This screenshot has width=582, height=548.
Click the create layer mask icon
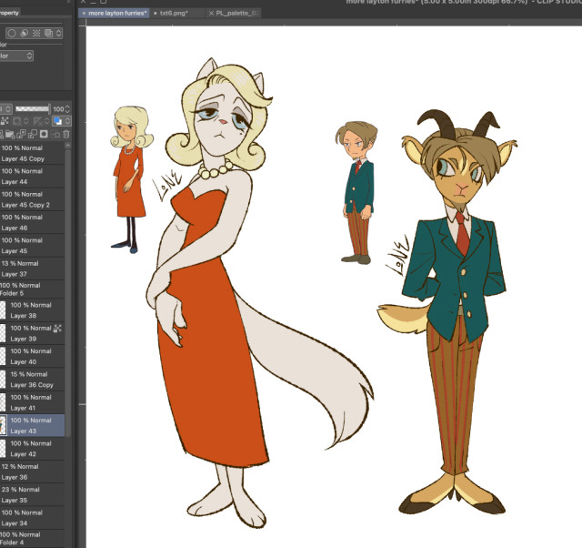[x=43, y=134]
